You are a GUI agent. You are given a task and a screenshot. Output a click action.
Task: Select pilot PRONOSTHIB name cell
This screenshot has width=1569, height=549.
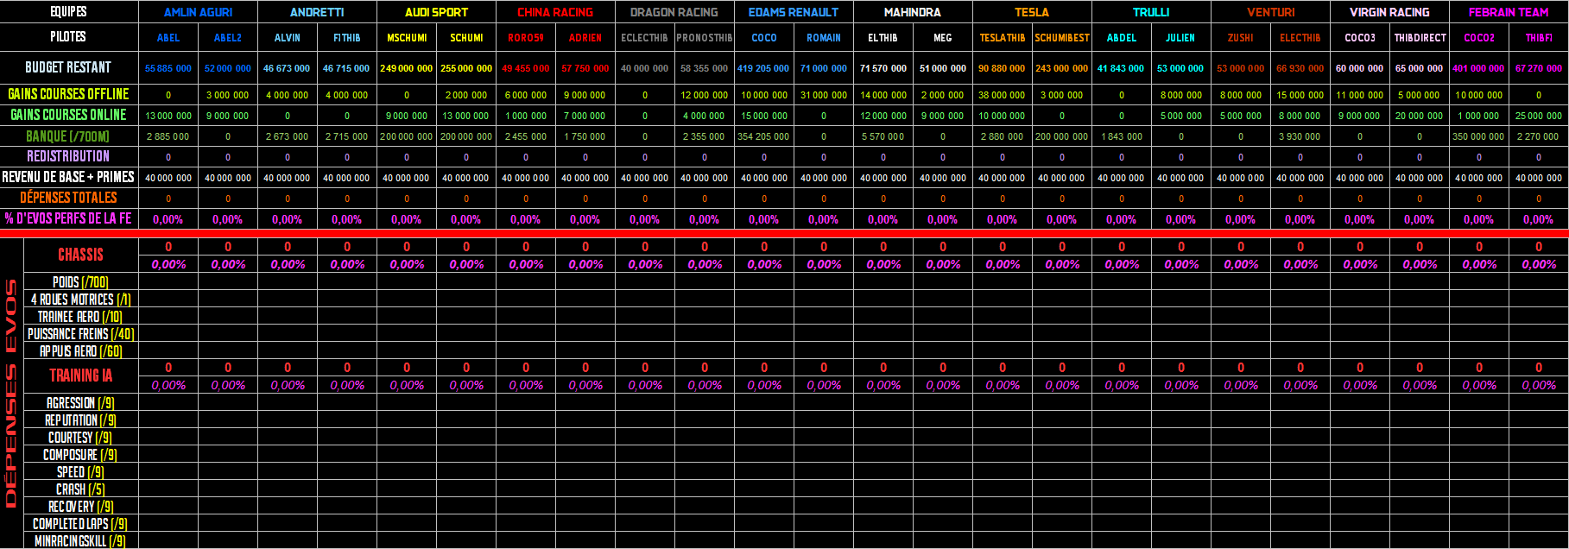coord(705,38)
